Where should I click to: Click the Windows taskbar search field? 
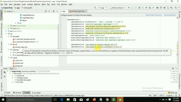click(x=29, y=99)
